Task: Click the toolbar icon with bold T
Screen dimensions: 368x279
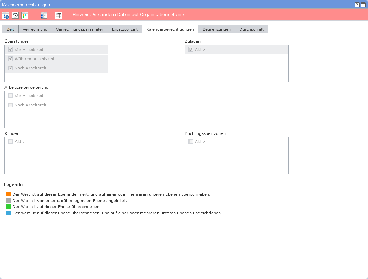Action: pos(58,15)
